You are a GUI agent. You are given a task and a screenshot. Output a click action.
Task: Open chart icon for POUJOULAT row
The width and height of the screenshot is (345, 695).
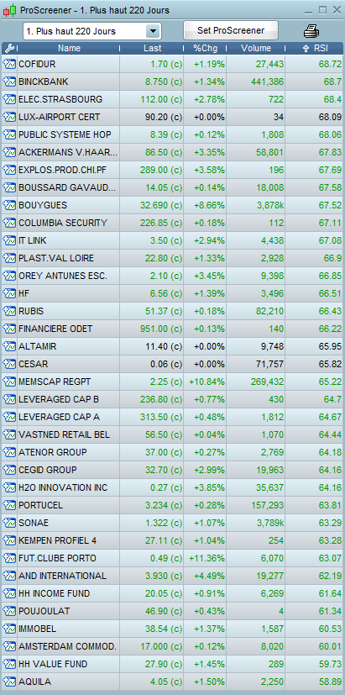[x=9, y=611]
